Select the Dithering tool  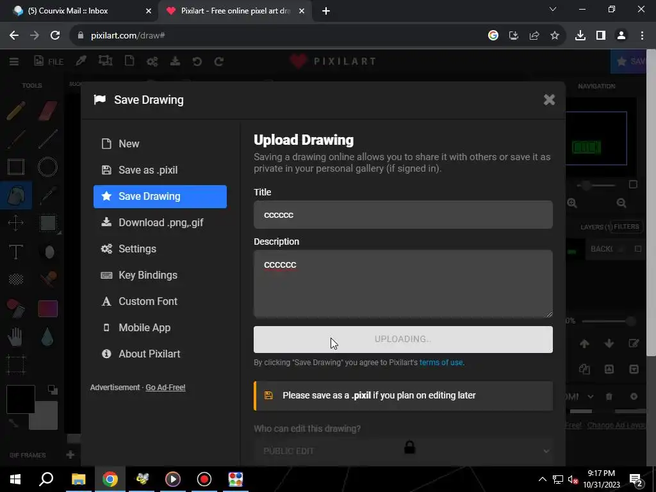coord(16,279)
